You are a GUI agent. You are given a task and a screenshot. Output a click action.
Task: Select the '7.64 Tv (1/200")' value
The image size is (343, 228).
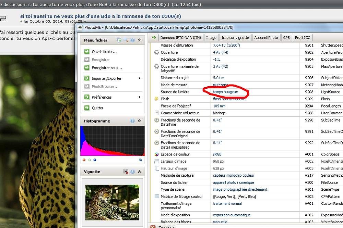coord(226,45)
